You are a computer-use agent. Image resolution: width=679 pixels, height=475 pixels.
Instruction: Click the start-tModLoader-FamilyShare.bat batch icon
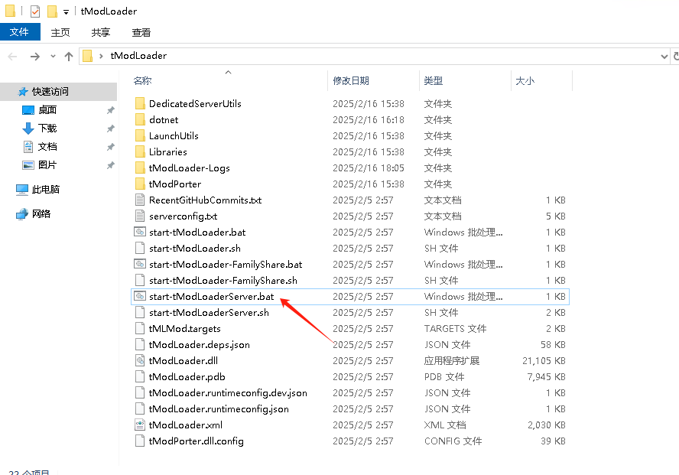(x=140, y=264)
